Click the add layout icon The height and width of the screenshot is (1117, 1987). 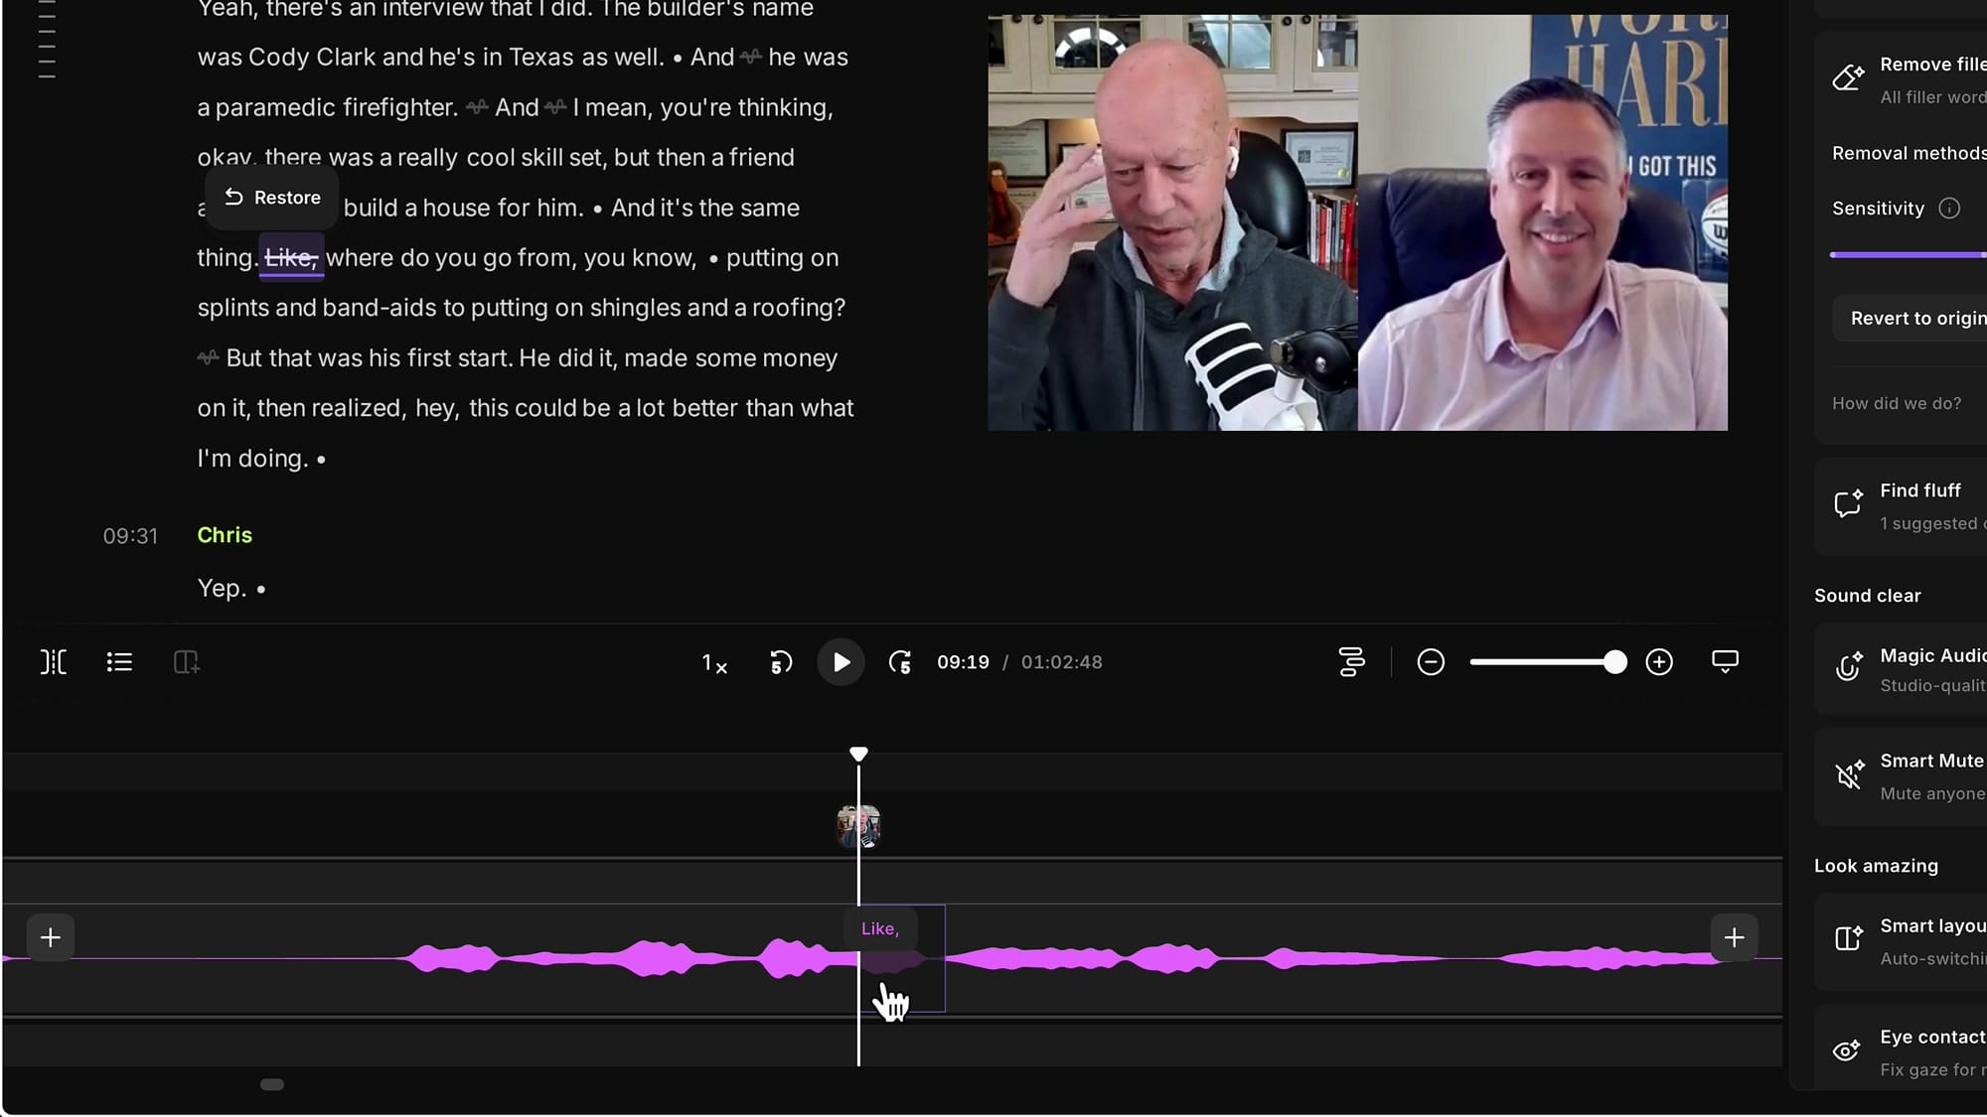(x=187, y=661)
